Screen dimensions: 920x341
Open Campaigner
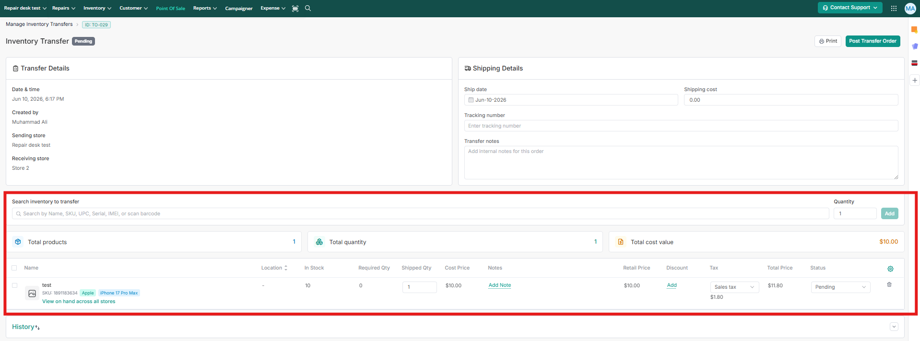point(239,8)
